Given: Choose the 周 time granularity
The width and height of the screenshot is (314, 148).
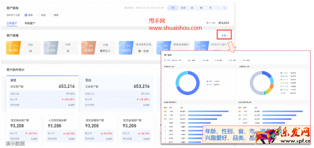Looking at the screenshot, I should pos(201,8).
